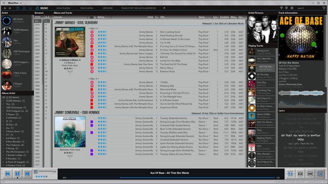Select All That She Wants in Playing Tracks
Image resolution: width=328 pixels, height=184 pixels.
tap(261, 68)
